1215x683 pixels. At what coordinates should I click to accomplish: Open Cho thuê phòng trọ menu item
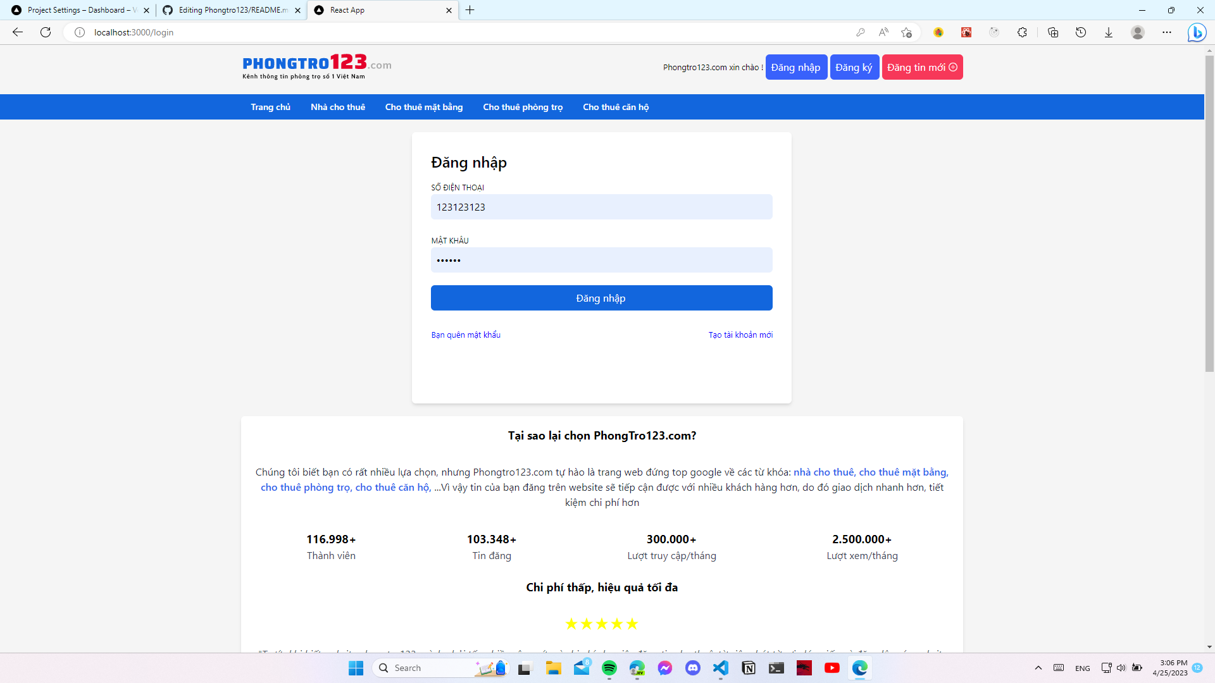click(523, 107)
